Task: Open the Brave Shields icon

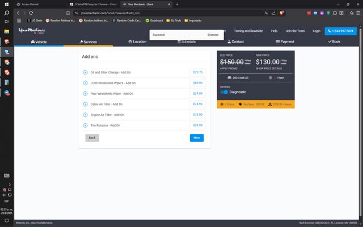Action: tap(281, 13)
